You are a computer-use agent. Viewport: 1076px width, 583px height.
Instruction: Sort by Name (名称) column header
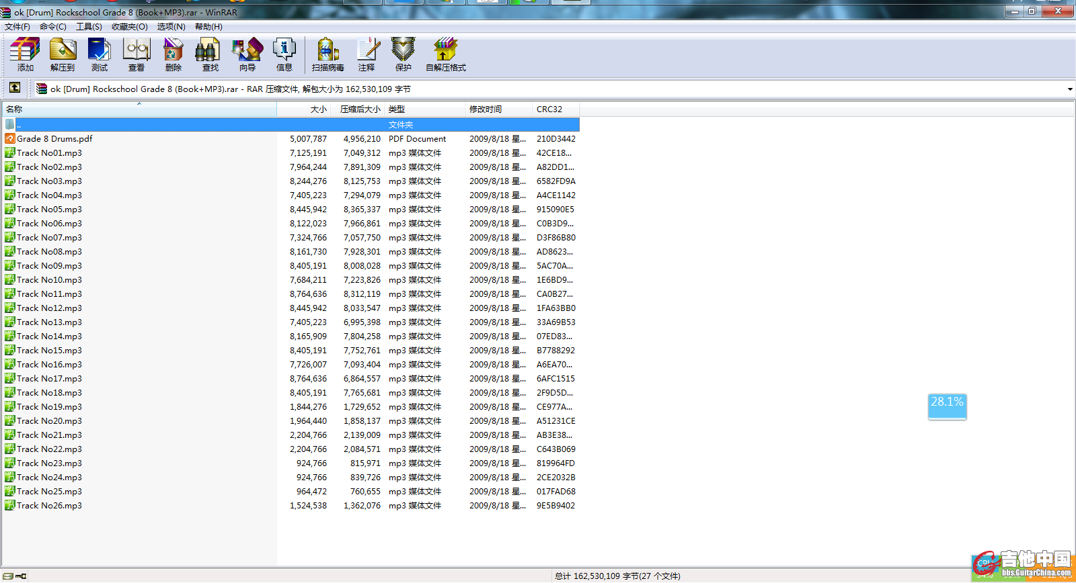pyautogui.click(x=15, y=109)
